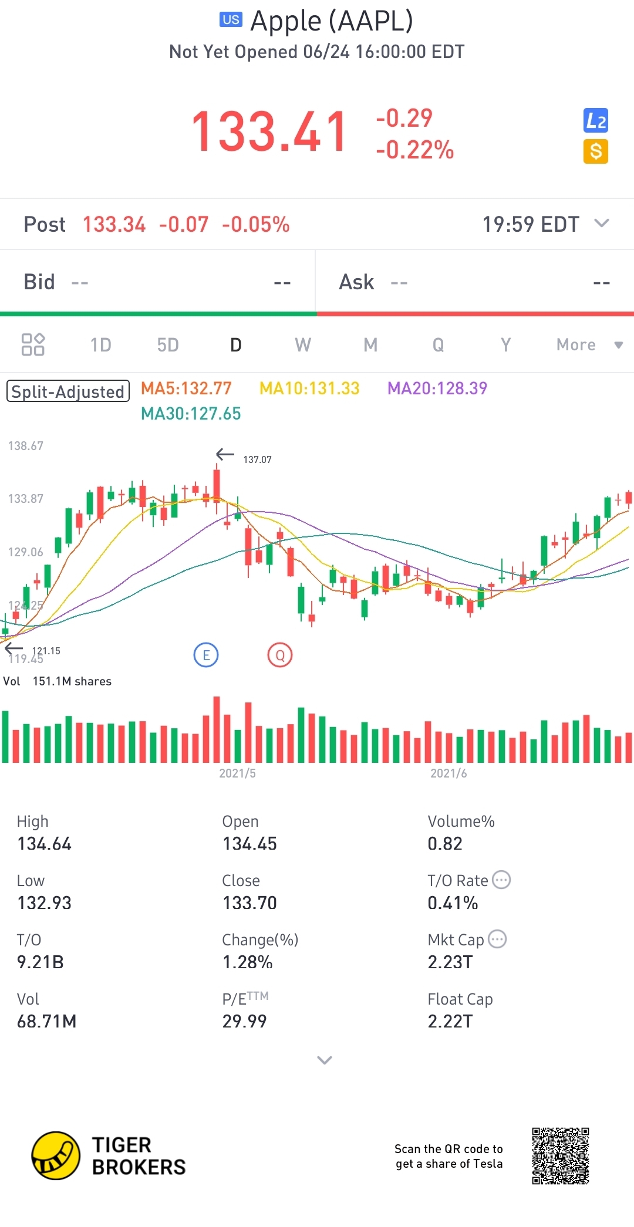Open the More timeframes dropdown
Viewport: 634px width, 1227px height.
[x=589, y=344]
